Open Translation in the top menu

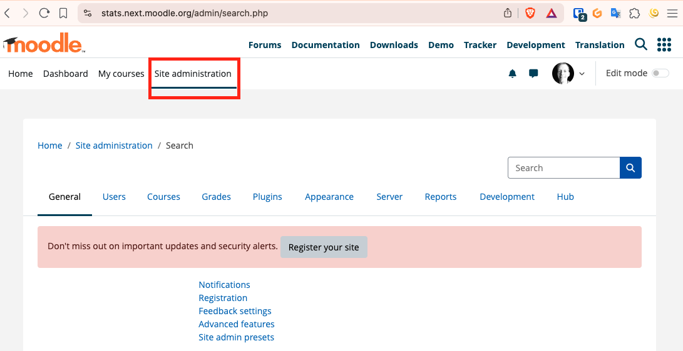click(600, 45)
